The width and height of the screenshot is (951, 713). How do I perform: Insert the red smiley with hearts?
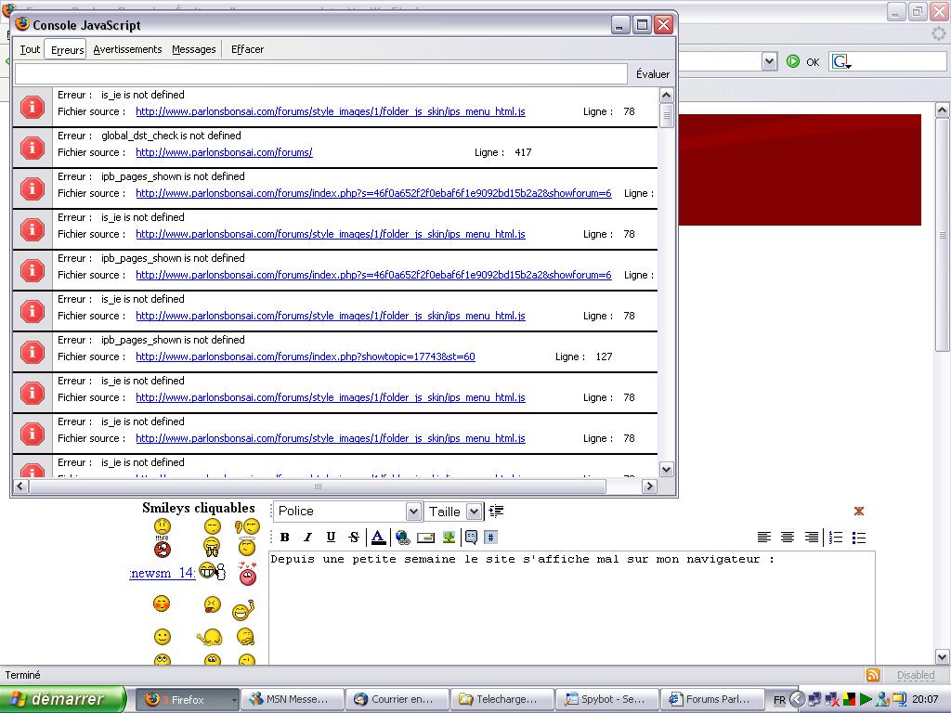pos(247,574)
